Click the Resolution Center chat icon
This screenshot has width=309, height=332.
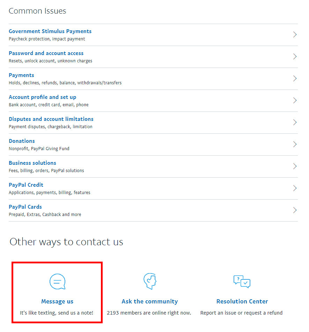pyautogui.click(x=242, y=281)
